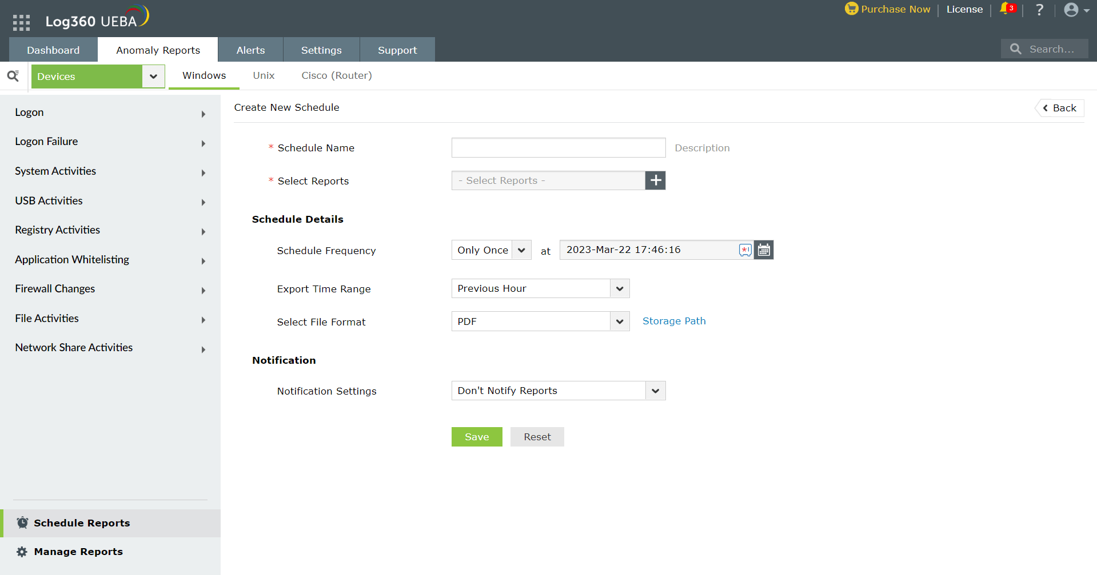Image resolution: width=1097 pixels, height=575 pixels.
Task: Expand the USB Activities category
Action: pos(203,202)
